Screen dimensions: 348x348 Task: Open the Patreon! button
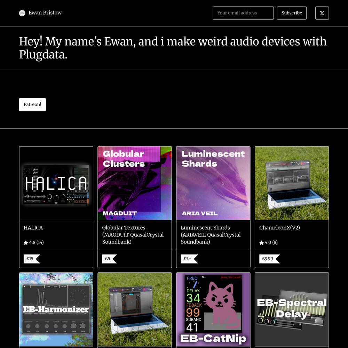pyautogui.click(x=32, y=105)
